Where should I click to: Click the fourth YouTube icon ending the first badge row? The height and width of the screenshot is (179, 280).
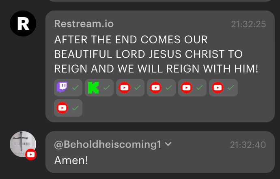point(218,87)
